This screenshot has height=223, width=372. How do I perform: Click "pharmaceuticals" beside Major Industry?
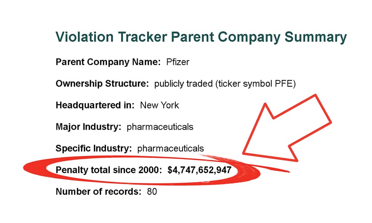point(160,127)
